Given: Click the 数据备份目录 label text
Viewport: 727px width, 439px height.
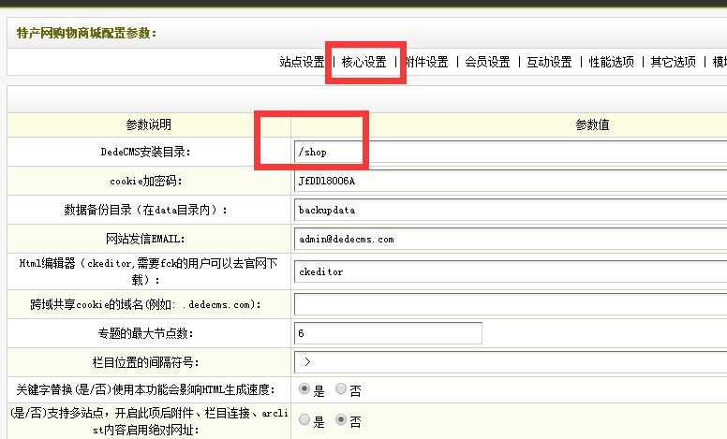Looking at the screenshot, I should coord(145,210).
